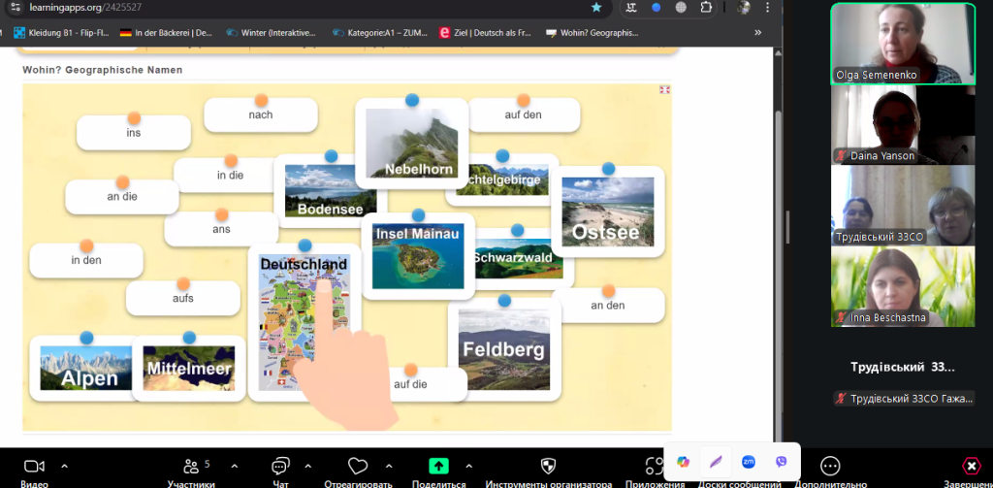The width and height of the screenshot is (993, 488).
Task: Click the heart reactions icon
Action: tap(358, 466)
